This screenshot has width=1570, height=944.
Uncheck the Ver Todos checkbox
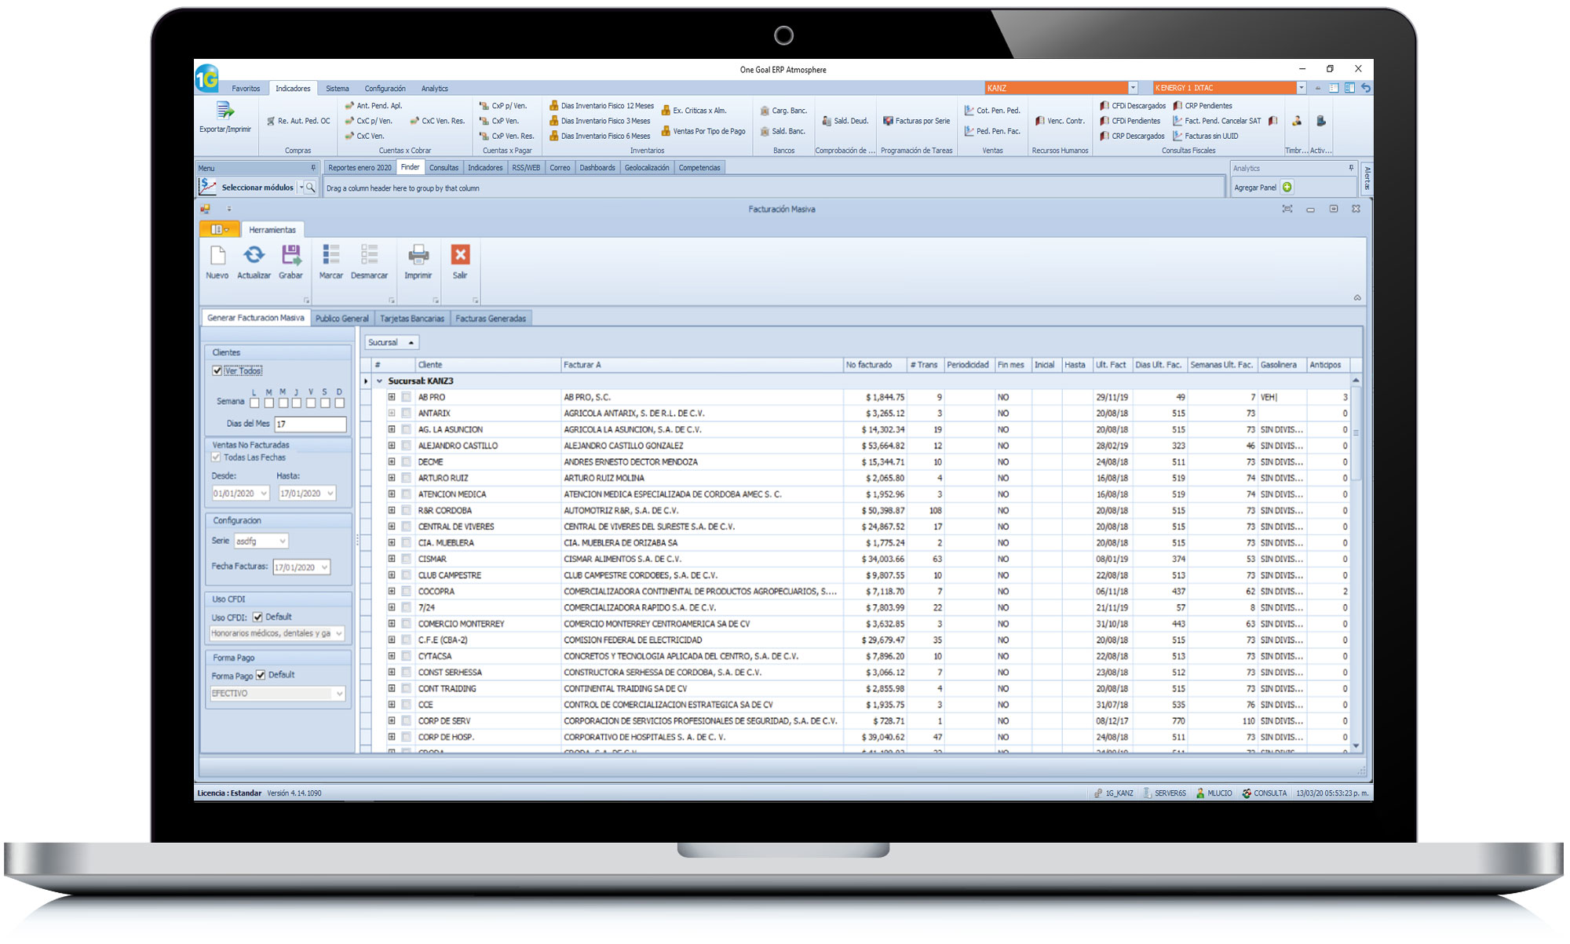(x=217, y=370)
